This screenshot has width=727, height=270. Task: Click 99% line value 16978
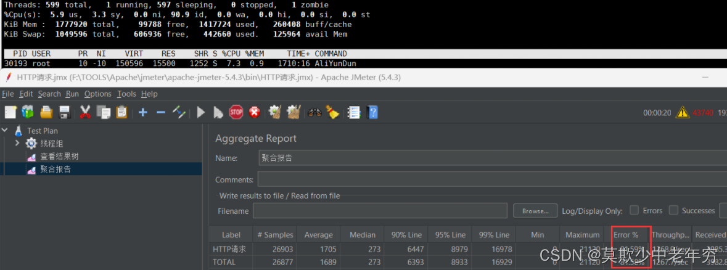501,249
